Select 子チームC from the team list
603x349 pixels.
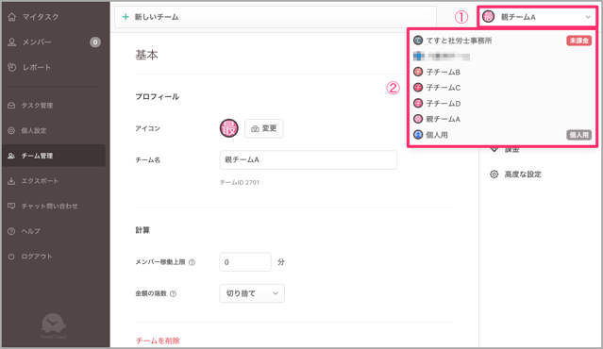click(502, 88)
